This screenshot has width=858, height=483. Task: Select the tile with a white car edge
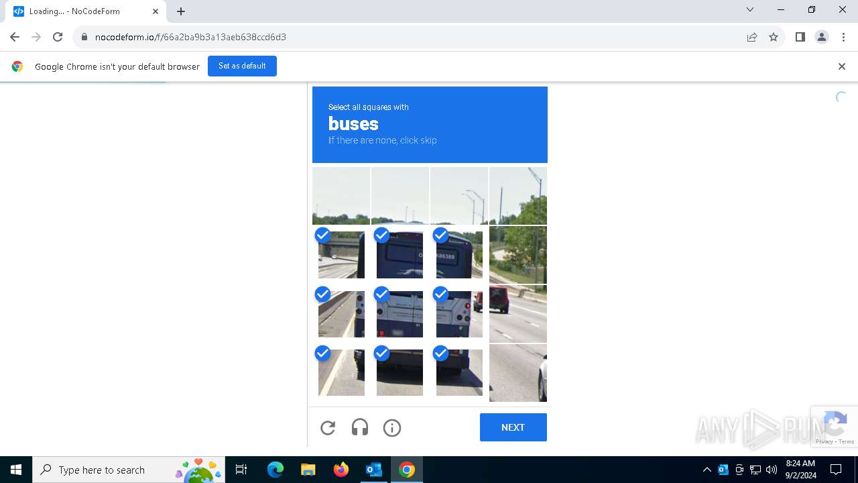(518, 373)
